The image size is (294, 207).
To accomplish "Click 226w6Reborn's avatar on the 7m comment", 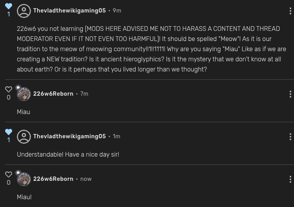I will coord(24,94).
